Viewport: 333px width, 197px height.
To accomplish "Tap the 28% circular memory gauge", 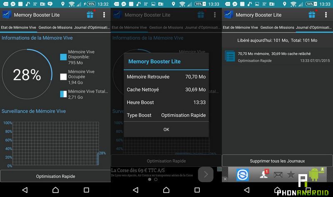I will (27, 74).
